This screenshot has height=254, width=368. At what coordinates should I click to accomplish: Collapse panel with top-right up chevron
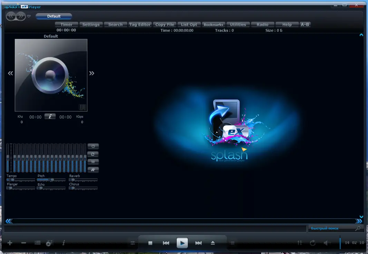(x=361, y=35)
